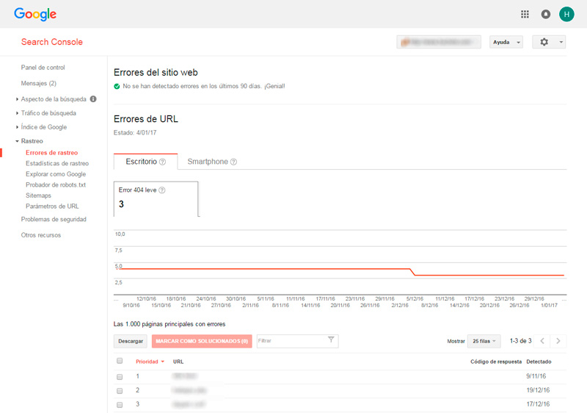This screenshot has height=413, width=587.
Task: Toggle the select-all checkbox in table header
Action: coord(120,362)
